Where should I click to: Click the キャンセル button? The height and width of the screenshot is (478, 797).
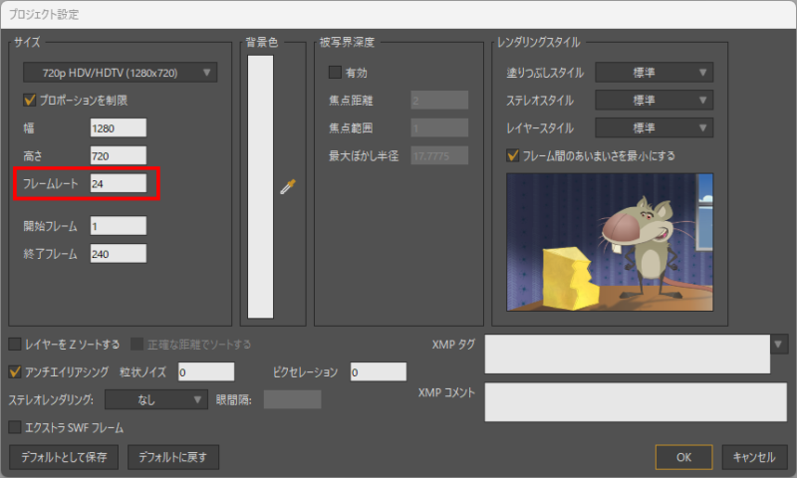[x=753, y=457]
